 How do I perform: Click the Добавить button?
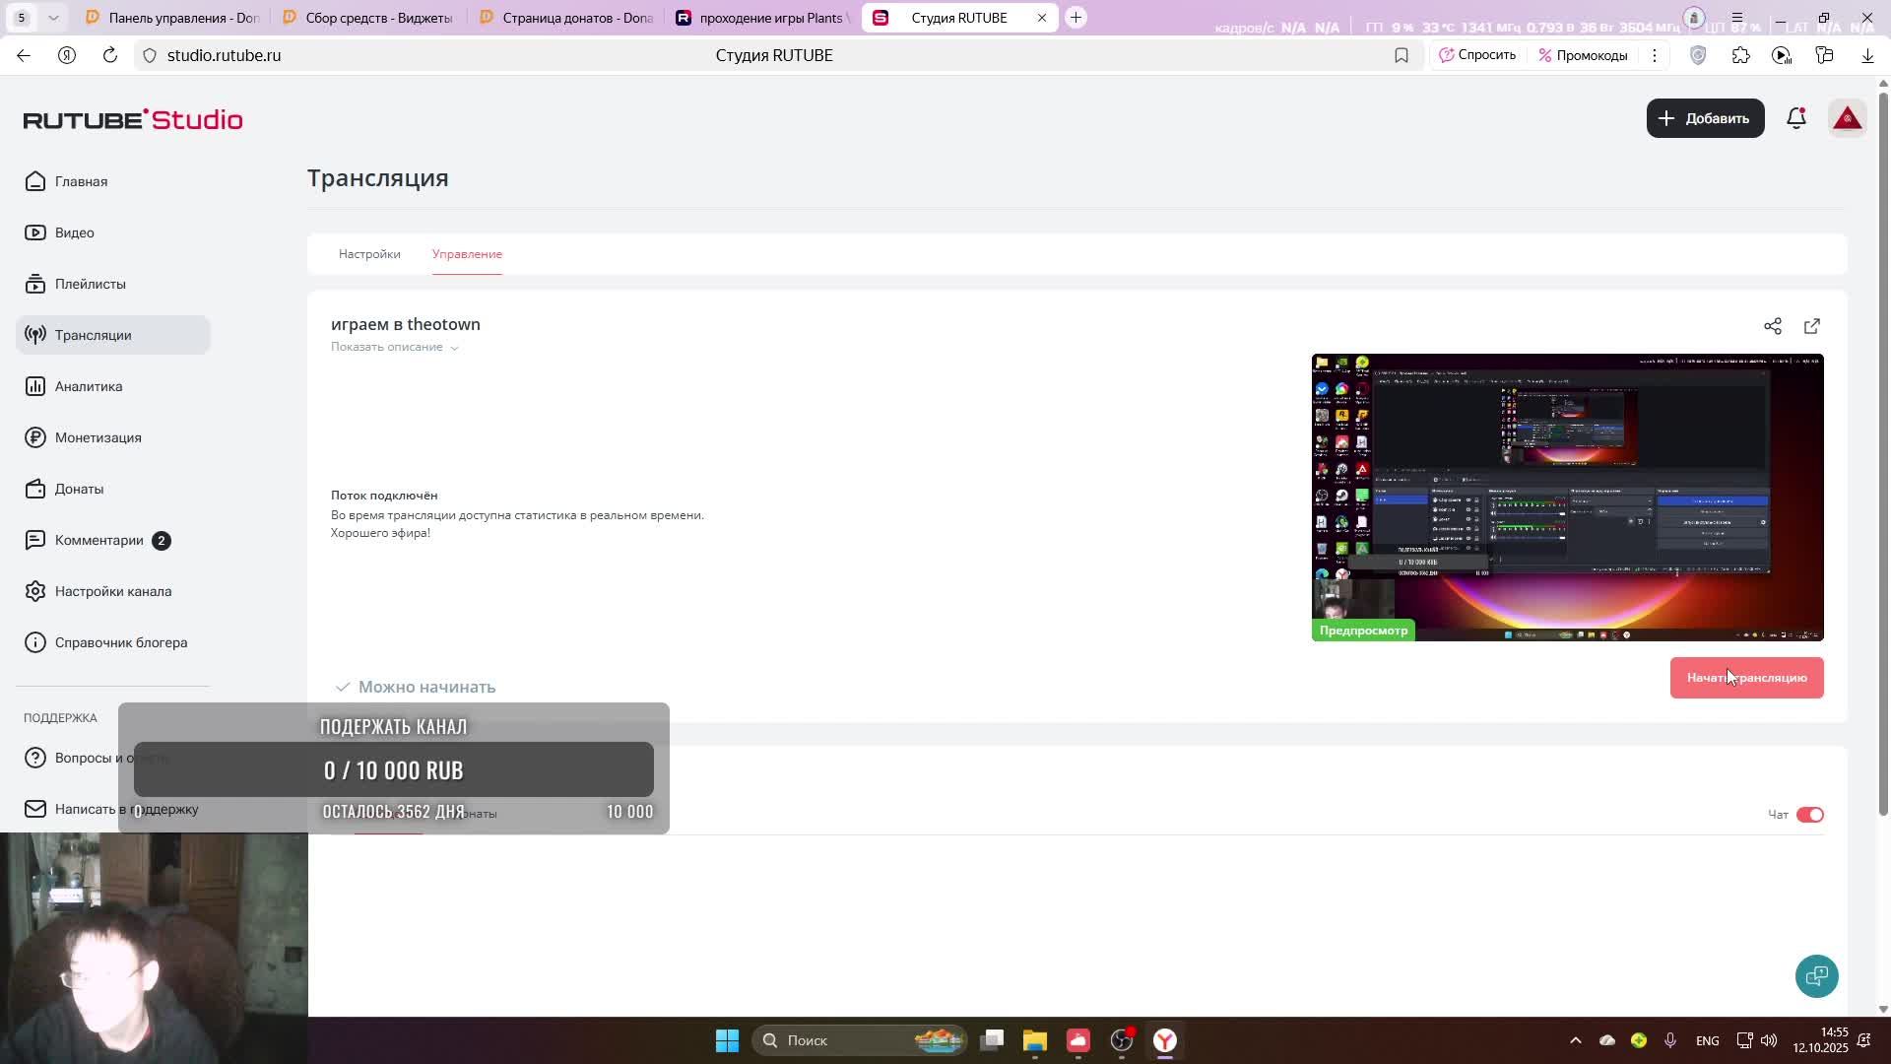click(1705, 118)
